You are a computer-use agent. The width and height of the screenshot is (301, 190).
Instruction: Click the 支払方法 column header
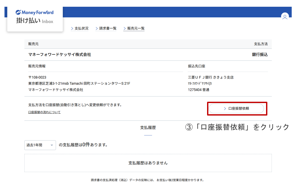tap(261, 44)
